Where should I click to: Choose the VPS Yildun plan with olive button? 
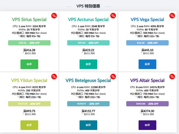[x=29, y=125]
